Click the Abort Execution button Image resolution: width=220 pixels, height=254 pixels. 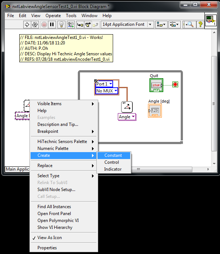click(44, 25)
